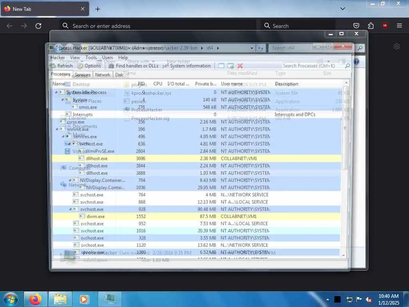
Task: Collapse the NVDisplay.Container PID 704 node
Action: [x=70, y=180]
